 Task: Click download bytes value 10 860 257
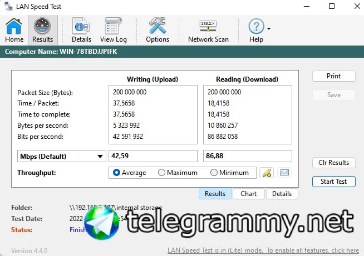(223, 126)
